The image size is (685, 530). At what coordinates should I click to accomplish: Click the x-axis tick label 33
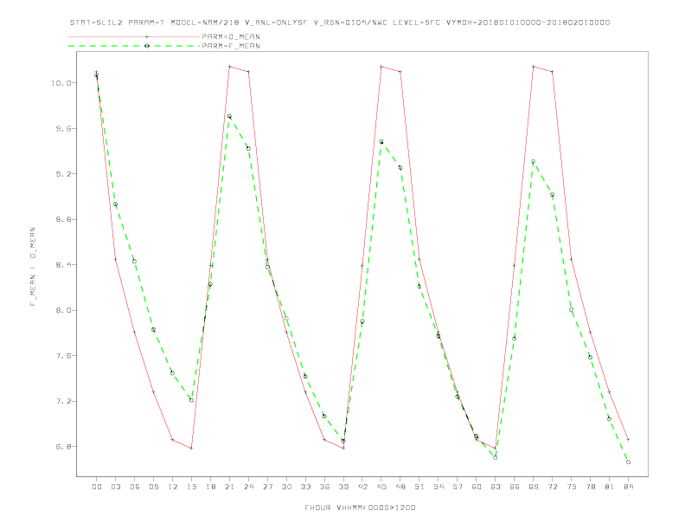tap(305, 487)
